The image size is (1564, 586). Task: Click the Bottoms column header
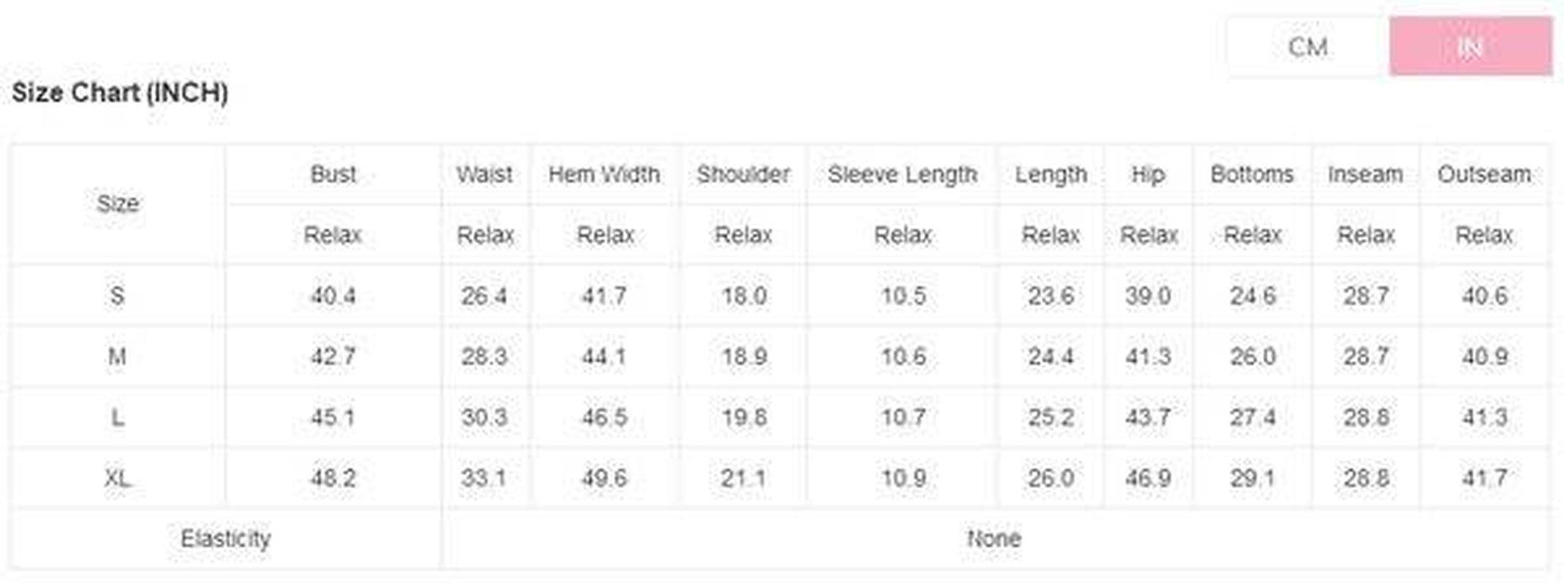tap(1252, 174)
